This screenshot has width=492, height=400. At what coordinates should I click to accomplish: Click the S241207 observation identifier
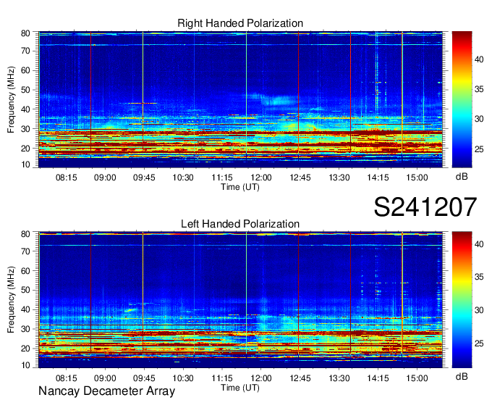(x=425, y=207)
